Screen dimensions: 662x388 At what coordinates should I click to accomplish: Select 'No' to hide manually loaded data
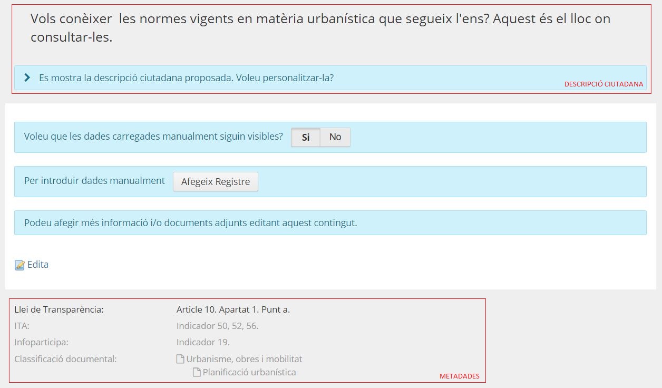pos(335,137)
